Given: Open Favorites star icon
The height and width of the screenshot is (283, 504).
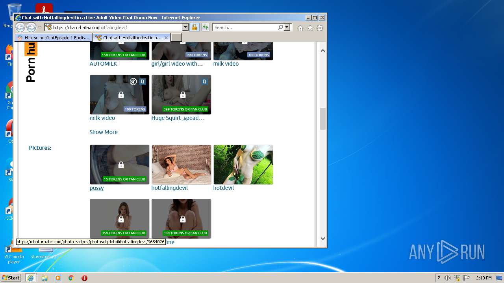Looking at the screenshot, I should pyautogui.click(x=310, y=28).
